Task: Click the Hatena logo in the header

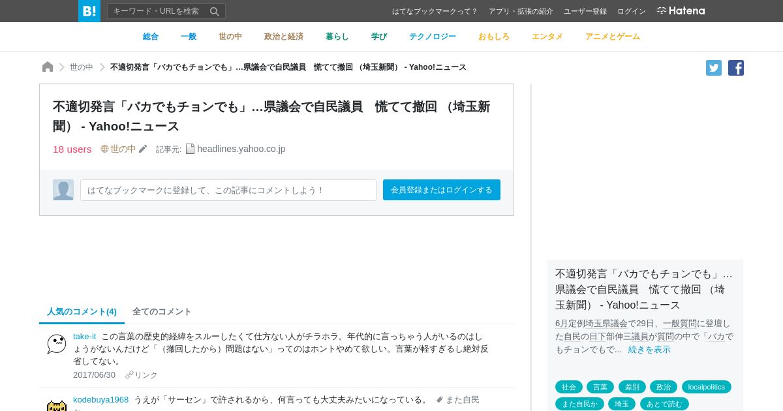Action: click(681, 10)
